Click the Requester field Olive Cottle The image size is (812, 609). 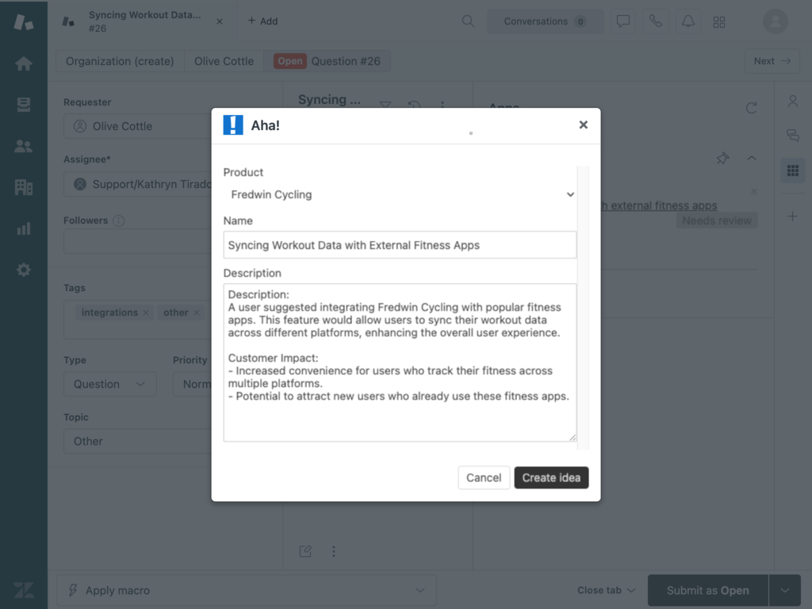(x=137, y=126)
